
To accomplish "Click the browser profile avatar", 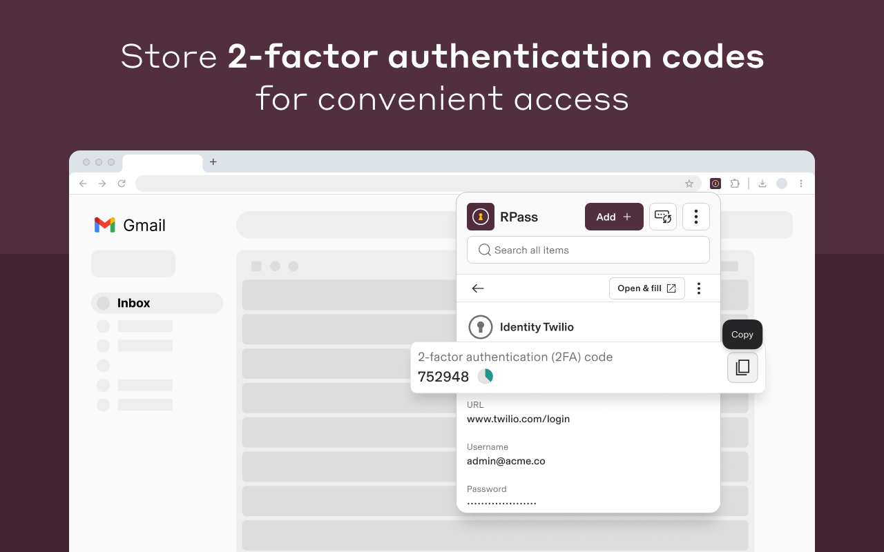I will pos(782,184).
